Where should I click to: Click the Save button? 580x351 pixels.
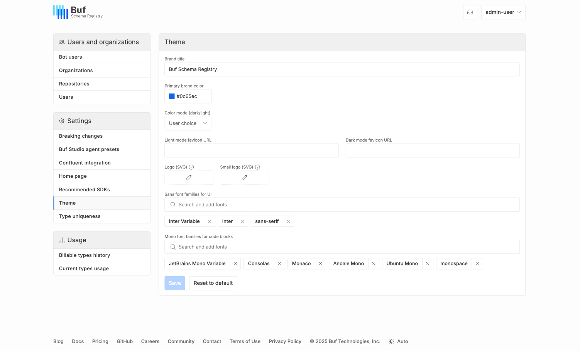click(175, 283)
